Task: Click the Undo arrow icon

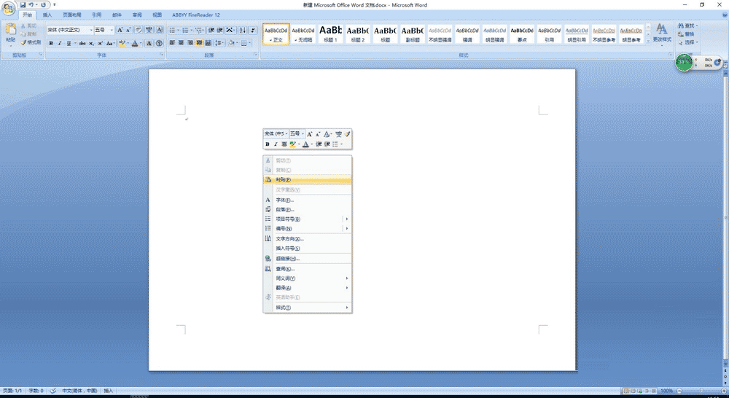Action: [32, 5]
